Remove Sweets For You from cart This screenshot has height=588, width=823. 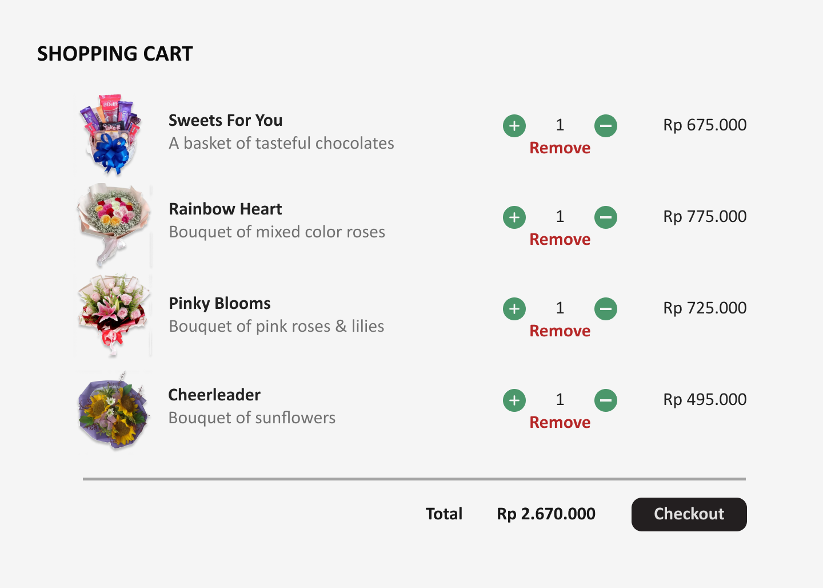[560, 148]
